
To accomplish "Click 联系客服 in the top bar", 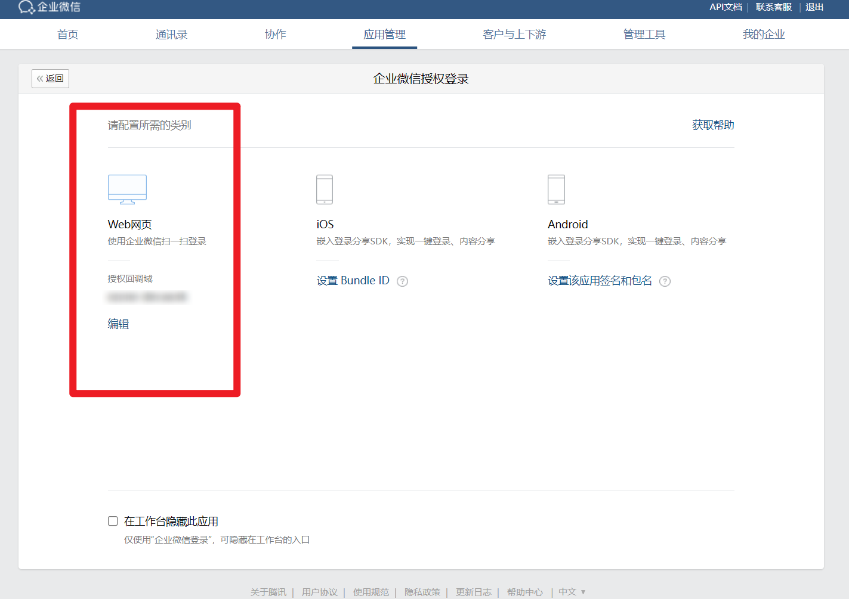I will (773, 7).
